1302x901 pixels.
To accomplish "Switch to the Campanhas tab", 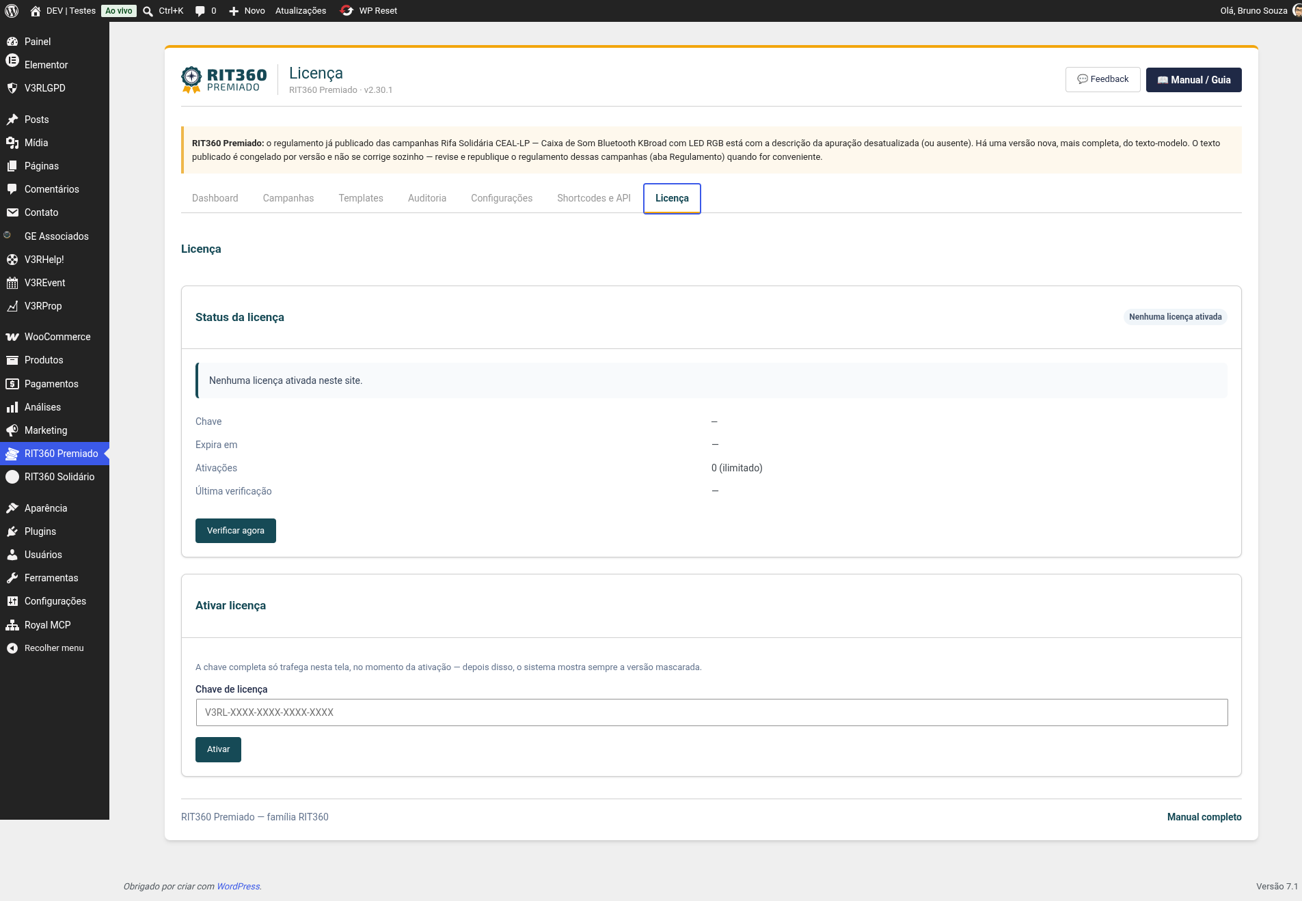I will tap(288, 198).
